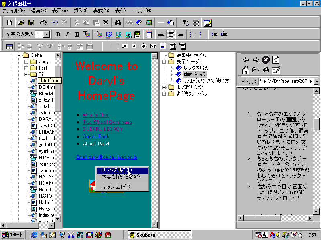Align text left

click(x=161, y=34)
